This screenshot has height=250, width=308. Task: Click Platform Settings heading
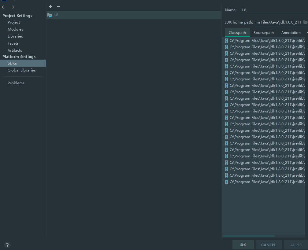19,57
